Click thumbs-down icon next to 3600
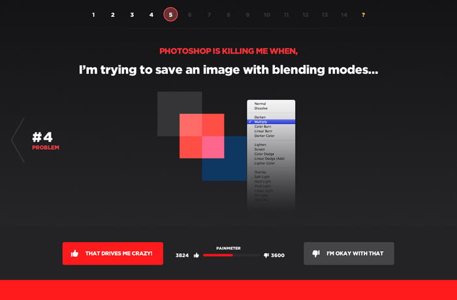The width and height of the screenshot is (457, 300). (x=266, y=255)
